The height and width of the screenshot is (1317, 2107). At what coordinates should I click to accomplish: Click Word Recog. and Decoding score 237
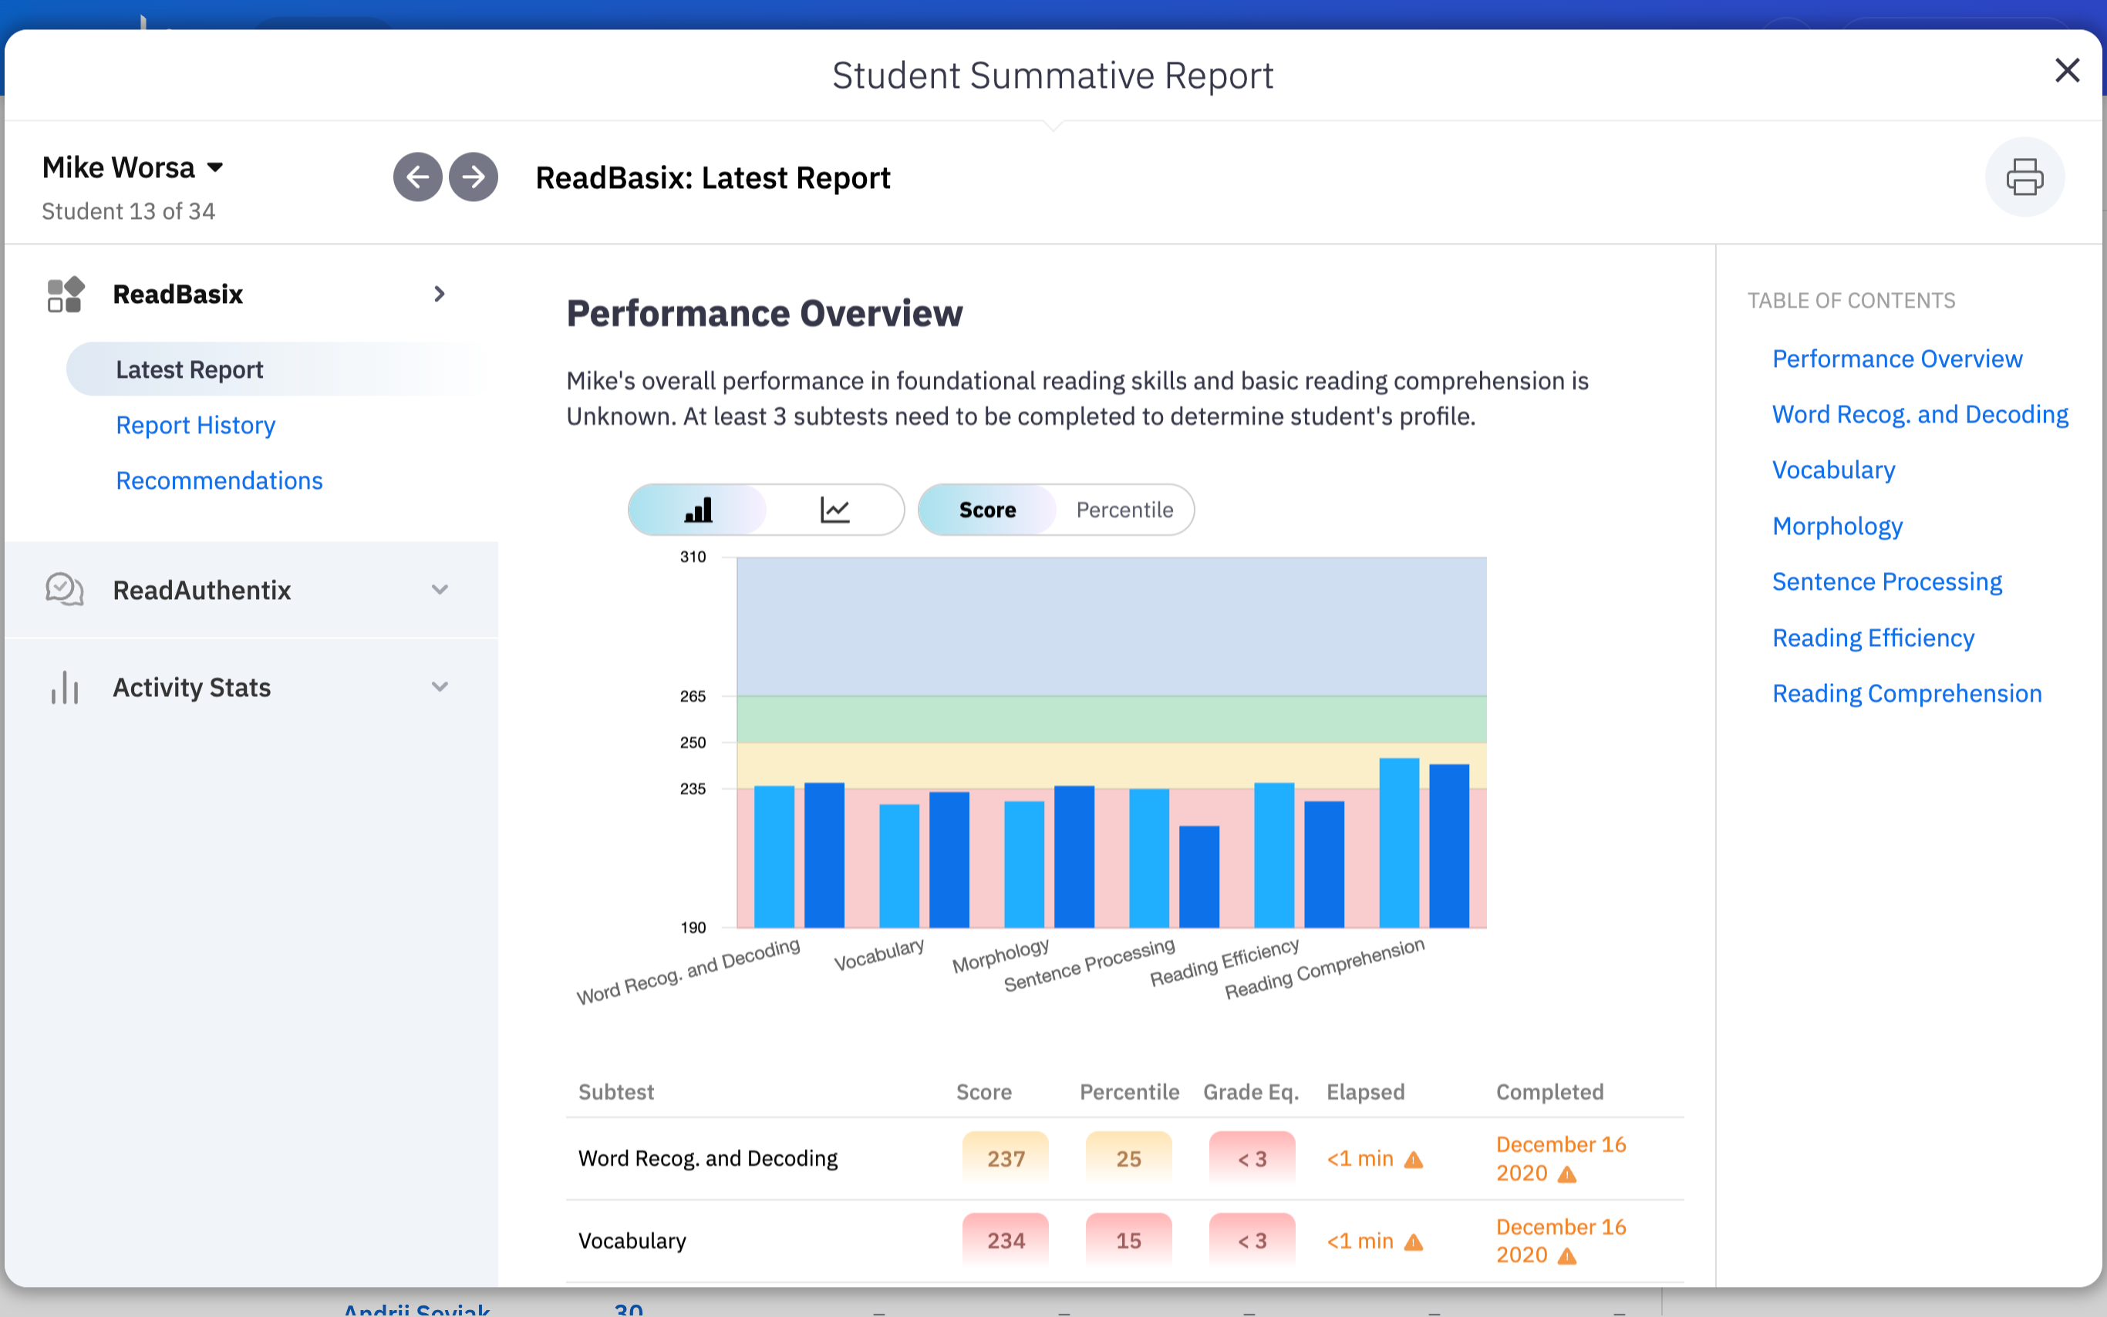click(x=1005, y=1158)
